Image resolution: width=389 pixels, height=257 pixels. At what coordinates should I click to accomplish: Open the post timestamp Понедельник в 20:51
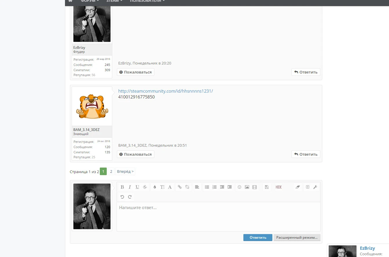pyautogui.click(x=168, y=145)
